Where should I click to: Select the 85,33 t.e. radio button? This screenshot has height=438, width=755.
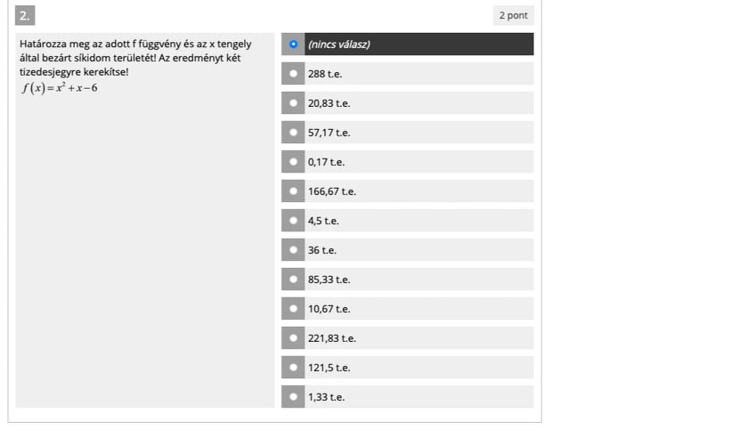tap(293, 280)
